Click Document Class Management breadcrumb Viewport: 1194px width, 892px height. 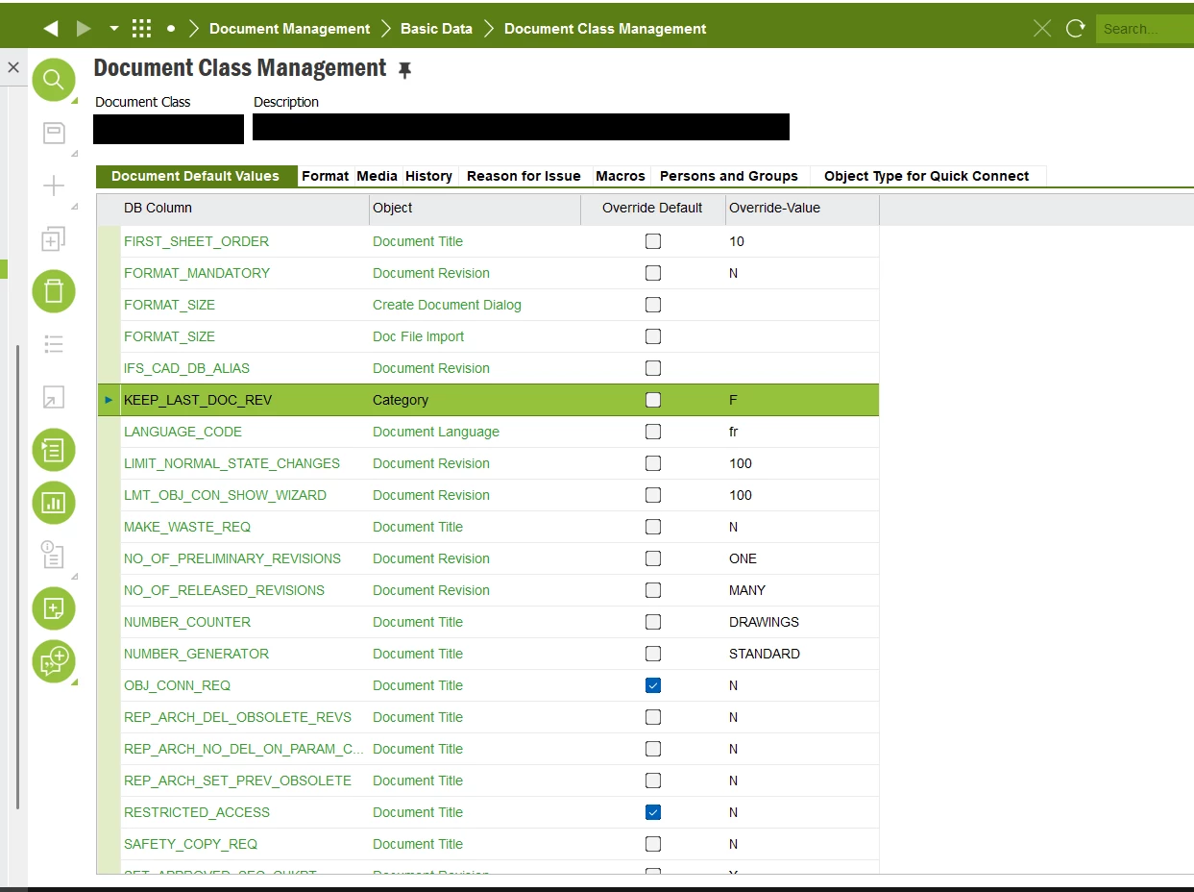click(x=605, y=29)
